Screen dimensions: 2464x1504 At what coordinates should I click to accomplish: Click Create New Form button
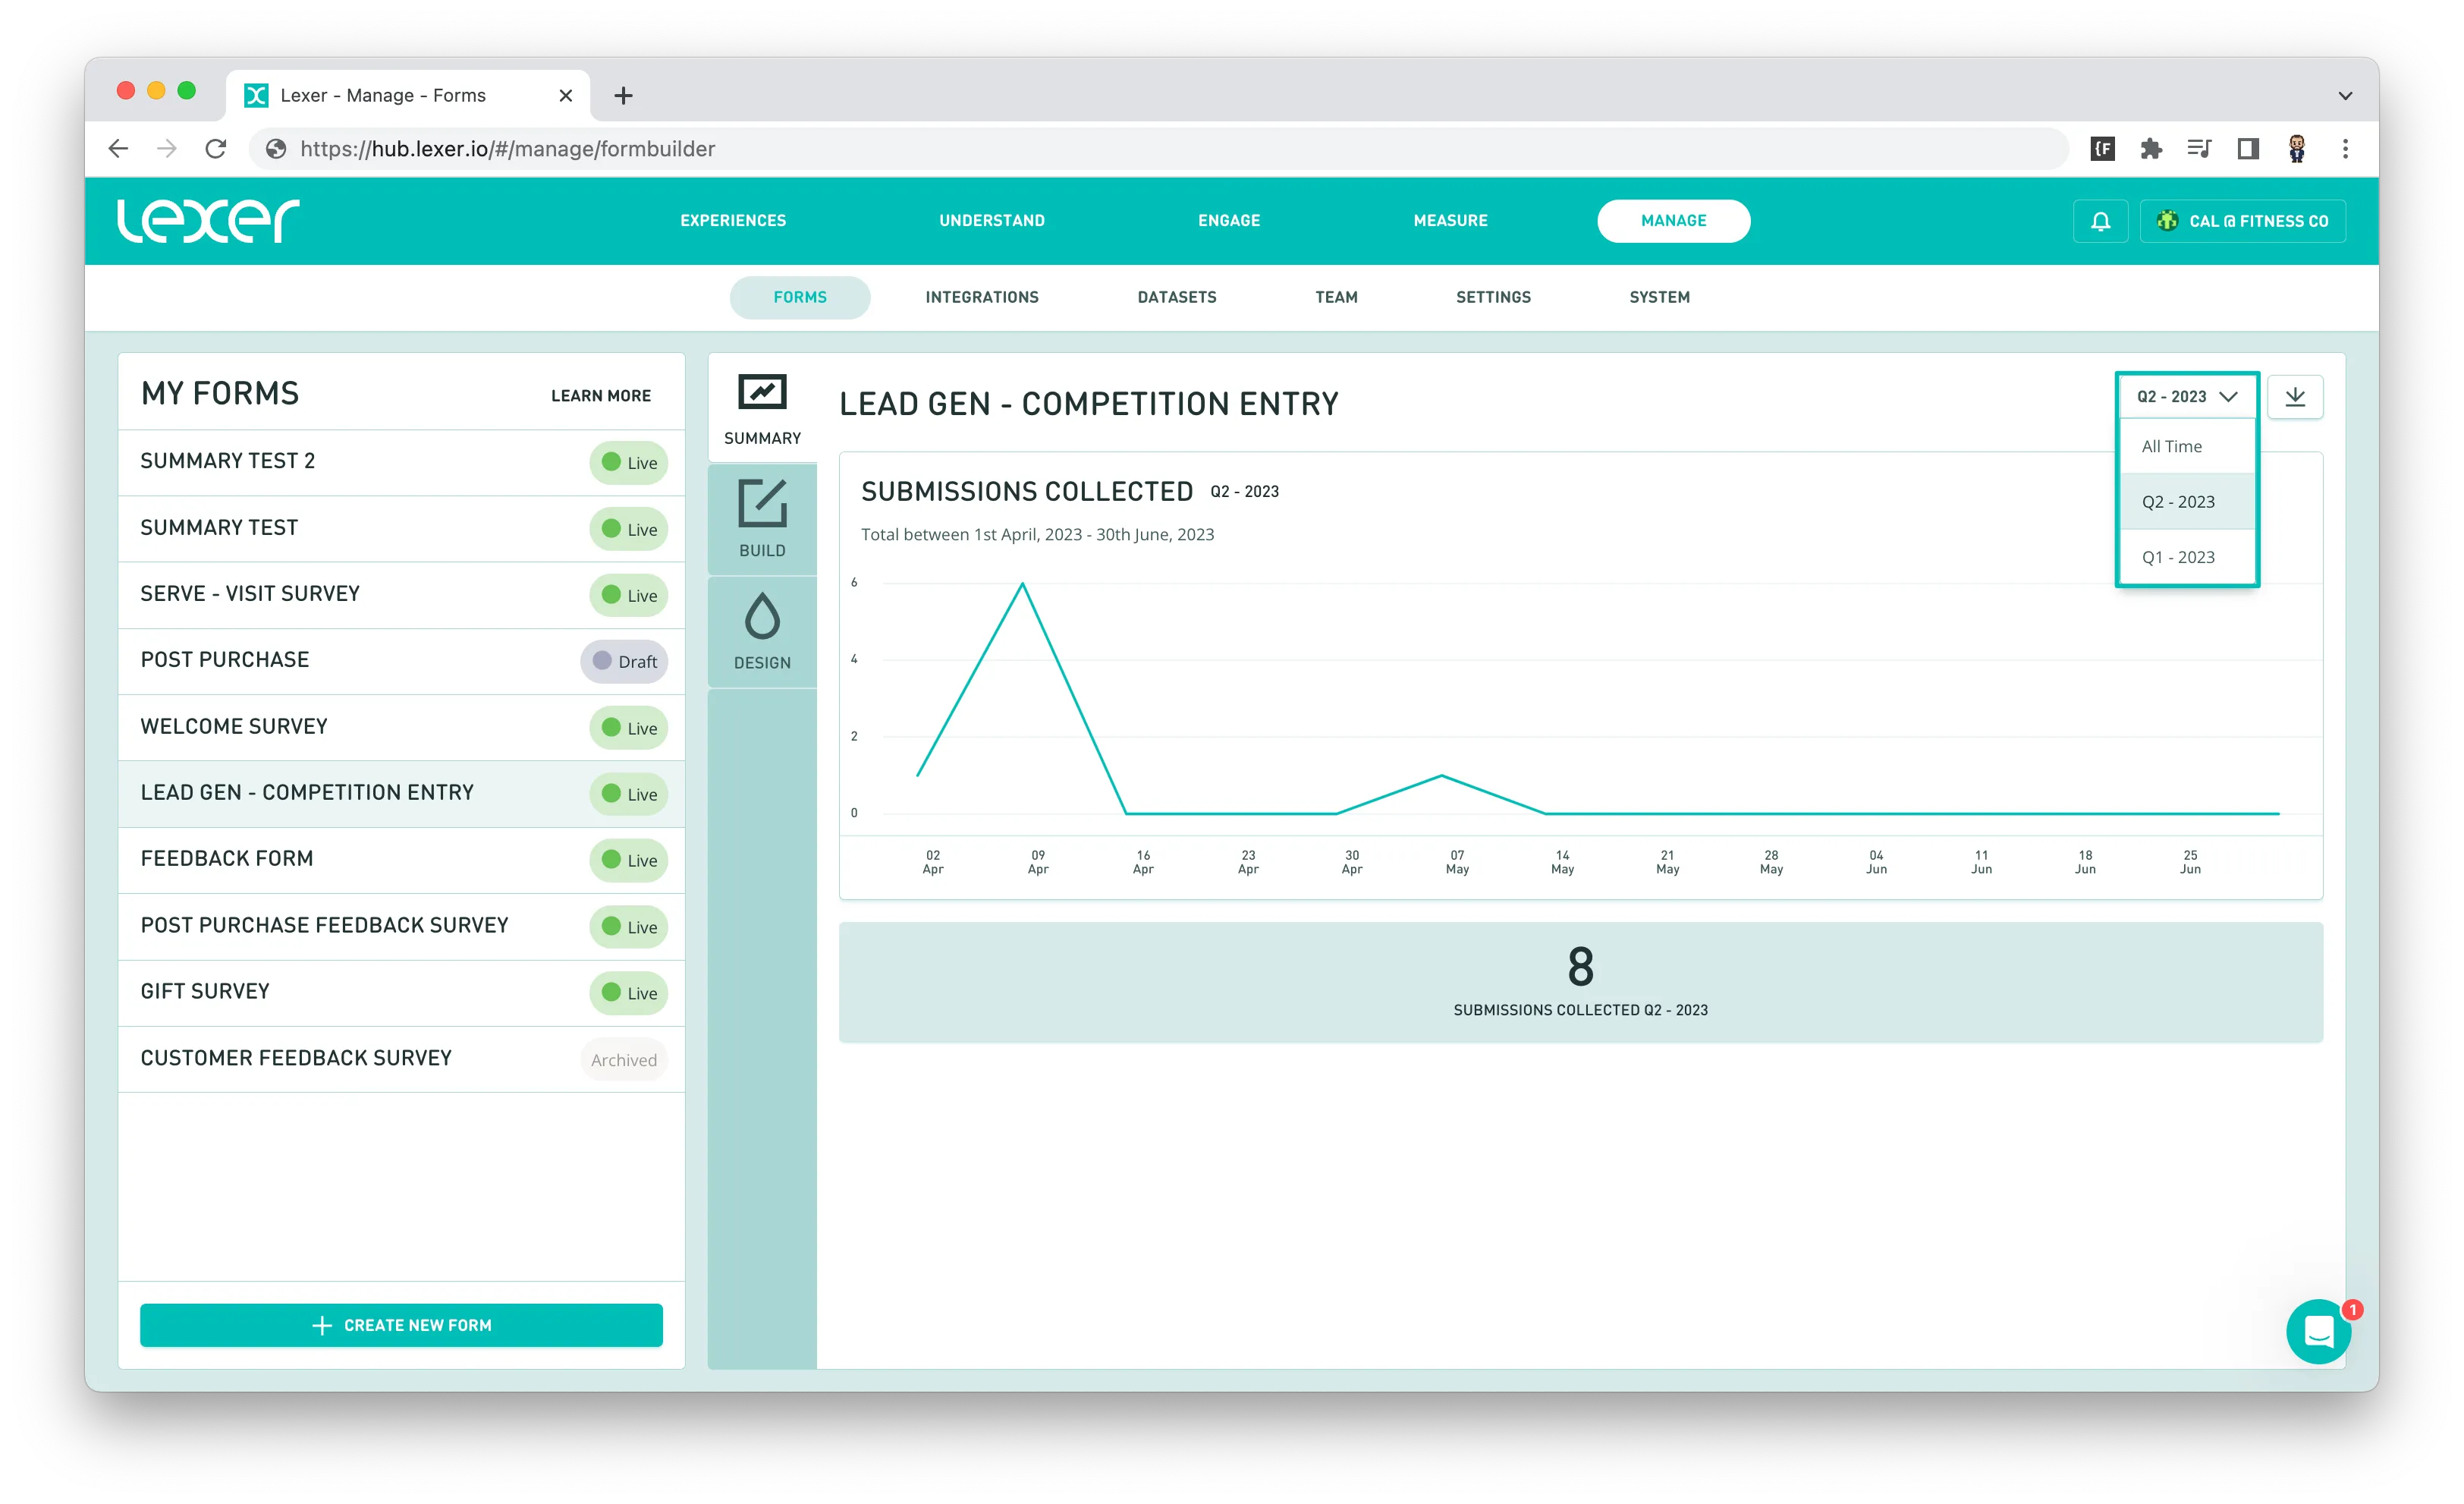[x=401, y=1324]
